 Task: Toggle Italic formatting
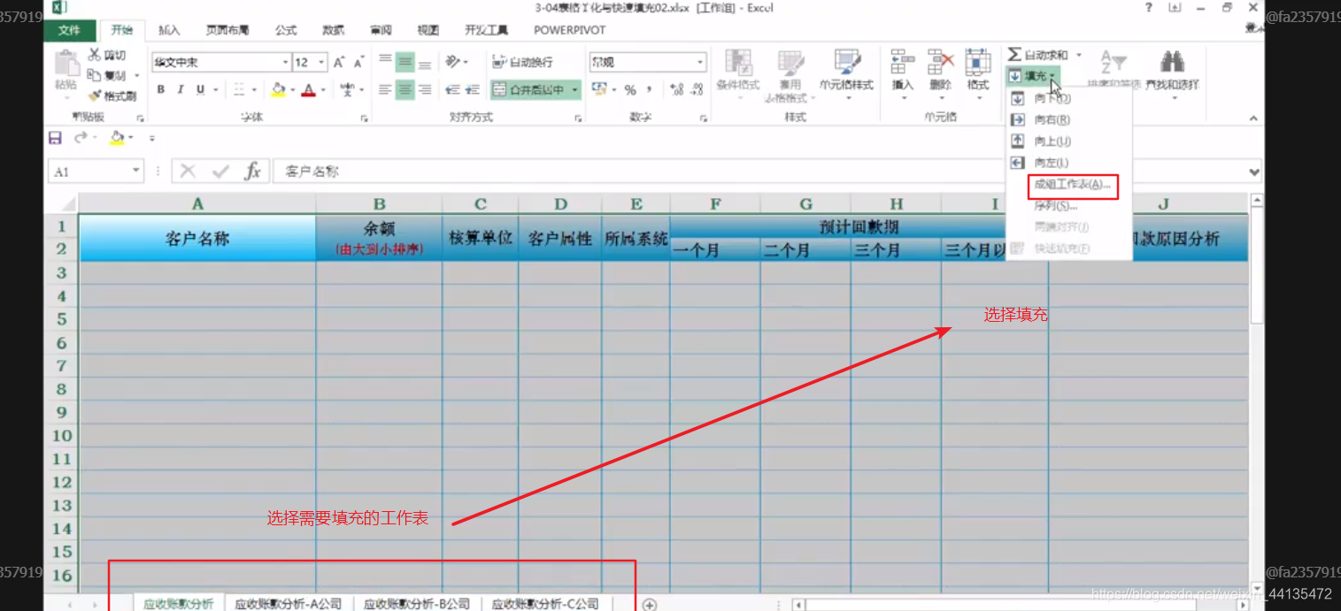(x=181, y=89)
